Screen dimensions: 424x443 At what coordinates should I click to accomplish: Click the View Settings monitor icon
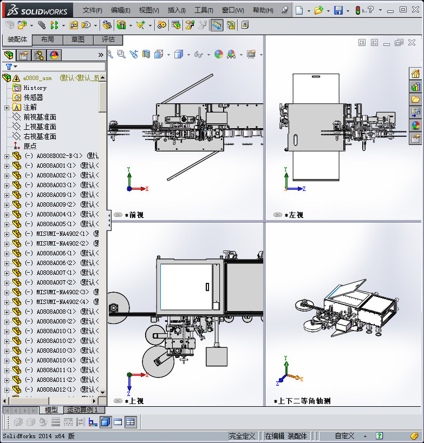[251, 54]
